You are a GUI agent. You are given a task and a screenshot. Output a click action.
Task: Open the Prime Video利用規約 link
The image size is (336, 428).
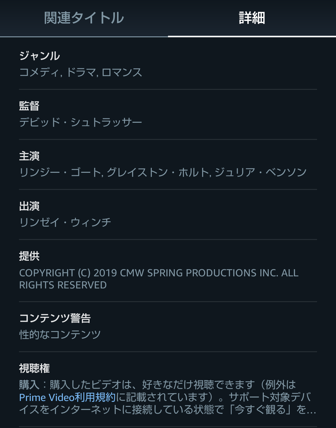point(67,398)
